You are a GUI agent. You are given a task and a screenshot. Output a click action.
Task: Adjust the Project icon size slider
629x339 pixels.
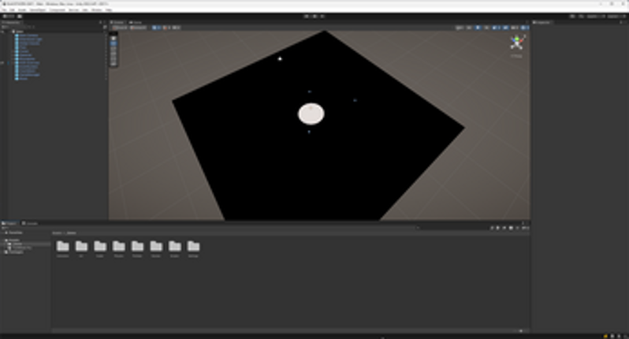coord(520,331)
